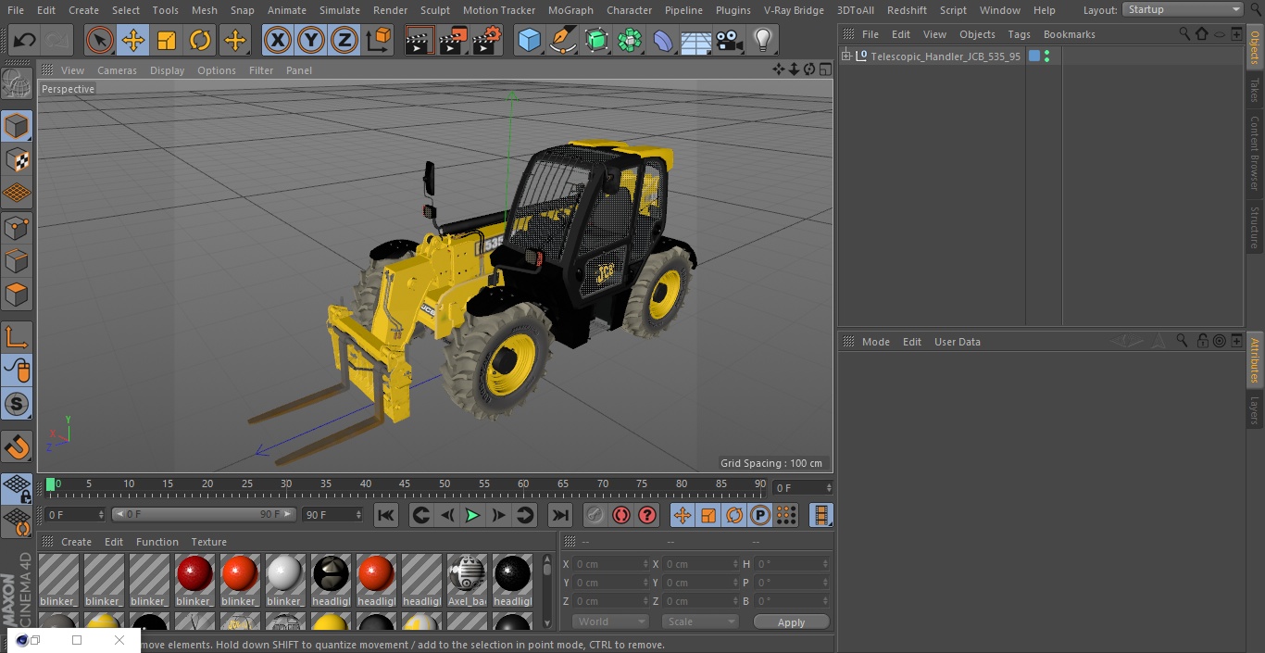Toggle Autokeying red circular button
The image size is (1265, 653).
[x=621, y=515]
